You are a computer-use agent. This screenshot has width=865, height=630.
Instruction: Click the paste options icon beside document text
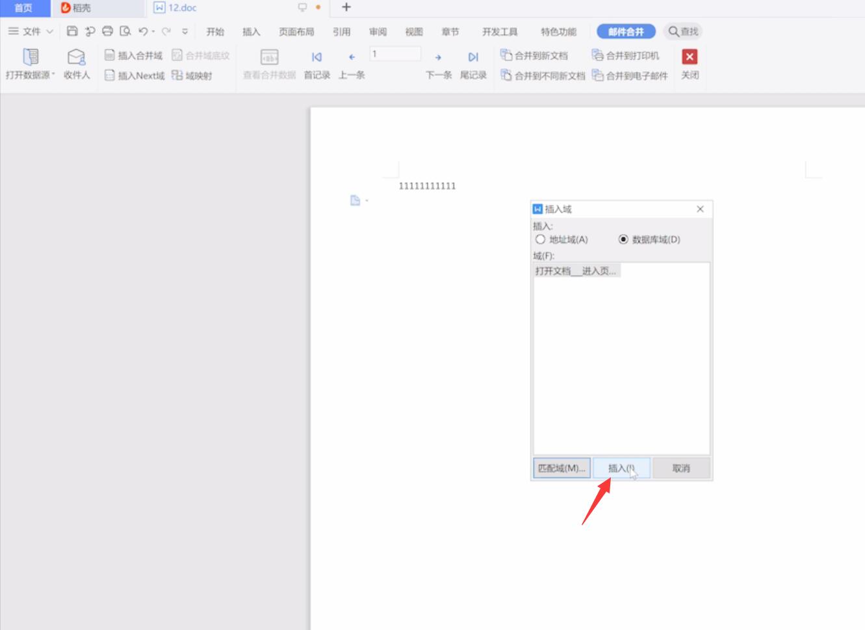point(355,200)
